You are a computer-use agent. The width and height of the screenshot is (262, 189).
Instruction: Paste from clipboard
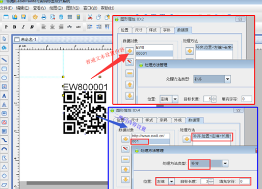pos(107,17)
